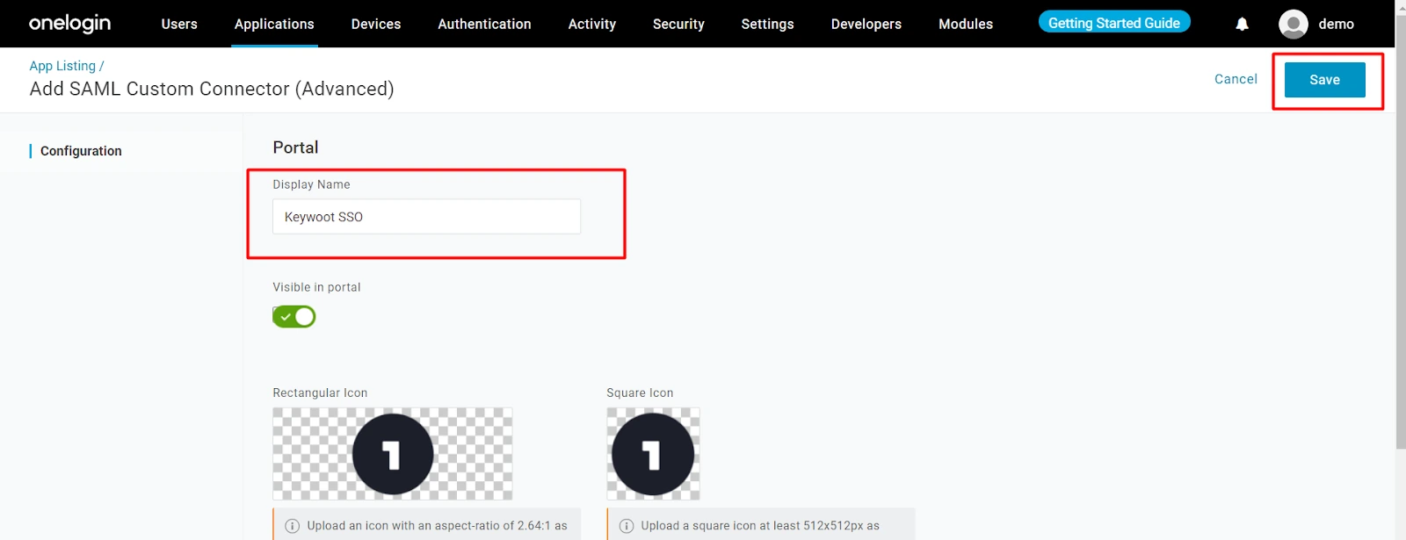Open the Developers menu

click(x=866, y=24)
